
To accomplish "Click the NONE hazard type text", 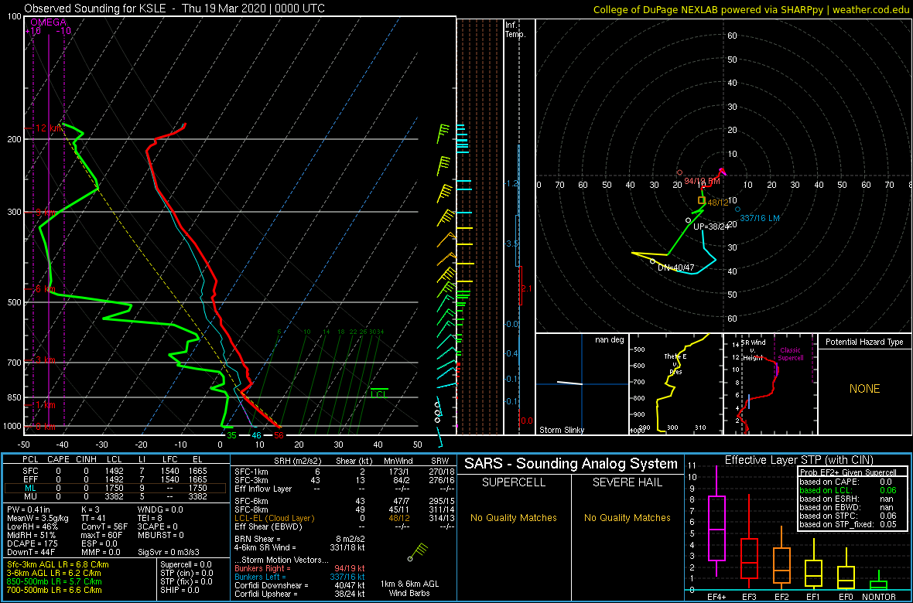I will point(864,389).
